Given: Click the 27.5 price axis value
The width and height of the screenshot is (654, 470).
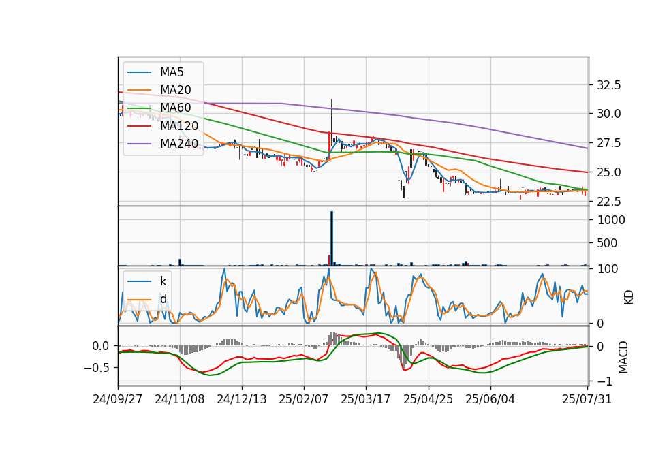Looking at the screenshot, I should coord(609,143).
